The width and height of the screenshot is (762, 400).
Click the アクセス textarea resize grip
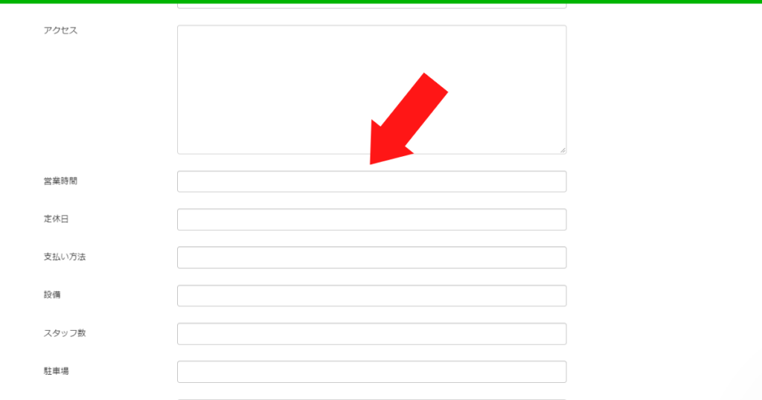[x=563, y=150]
